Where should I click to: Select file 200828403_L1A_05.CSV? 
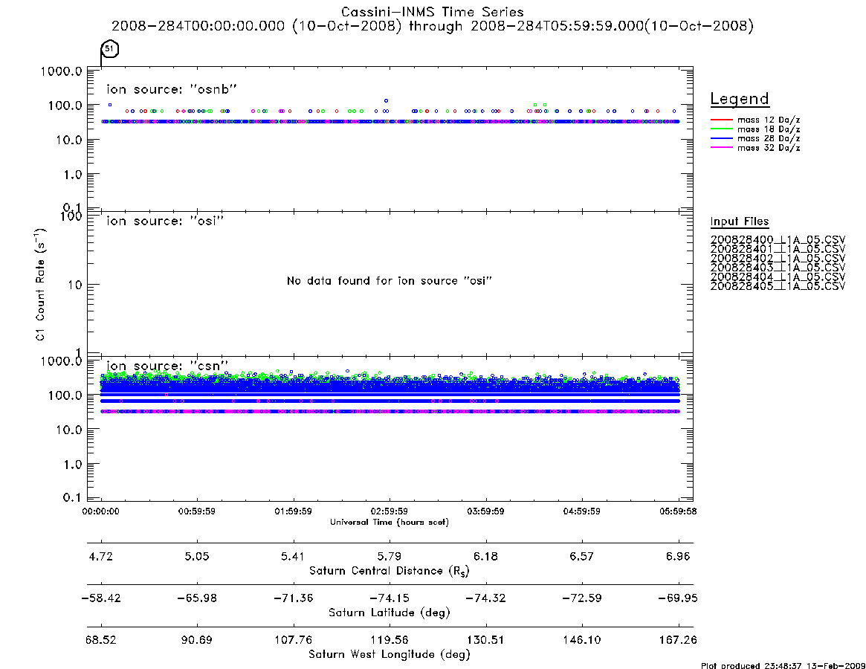click(778, 268)
